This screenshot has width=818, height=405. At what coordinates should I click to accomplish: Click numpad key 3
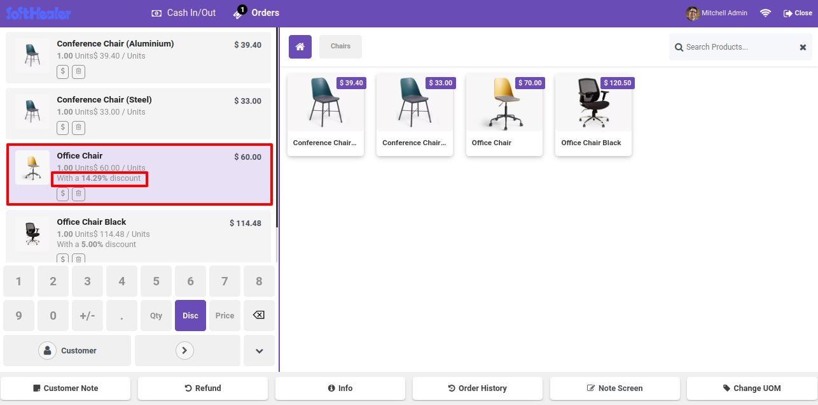pyautogui.click(x=88, y=281)
